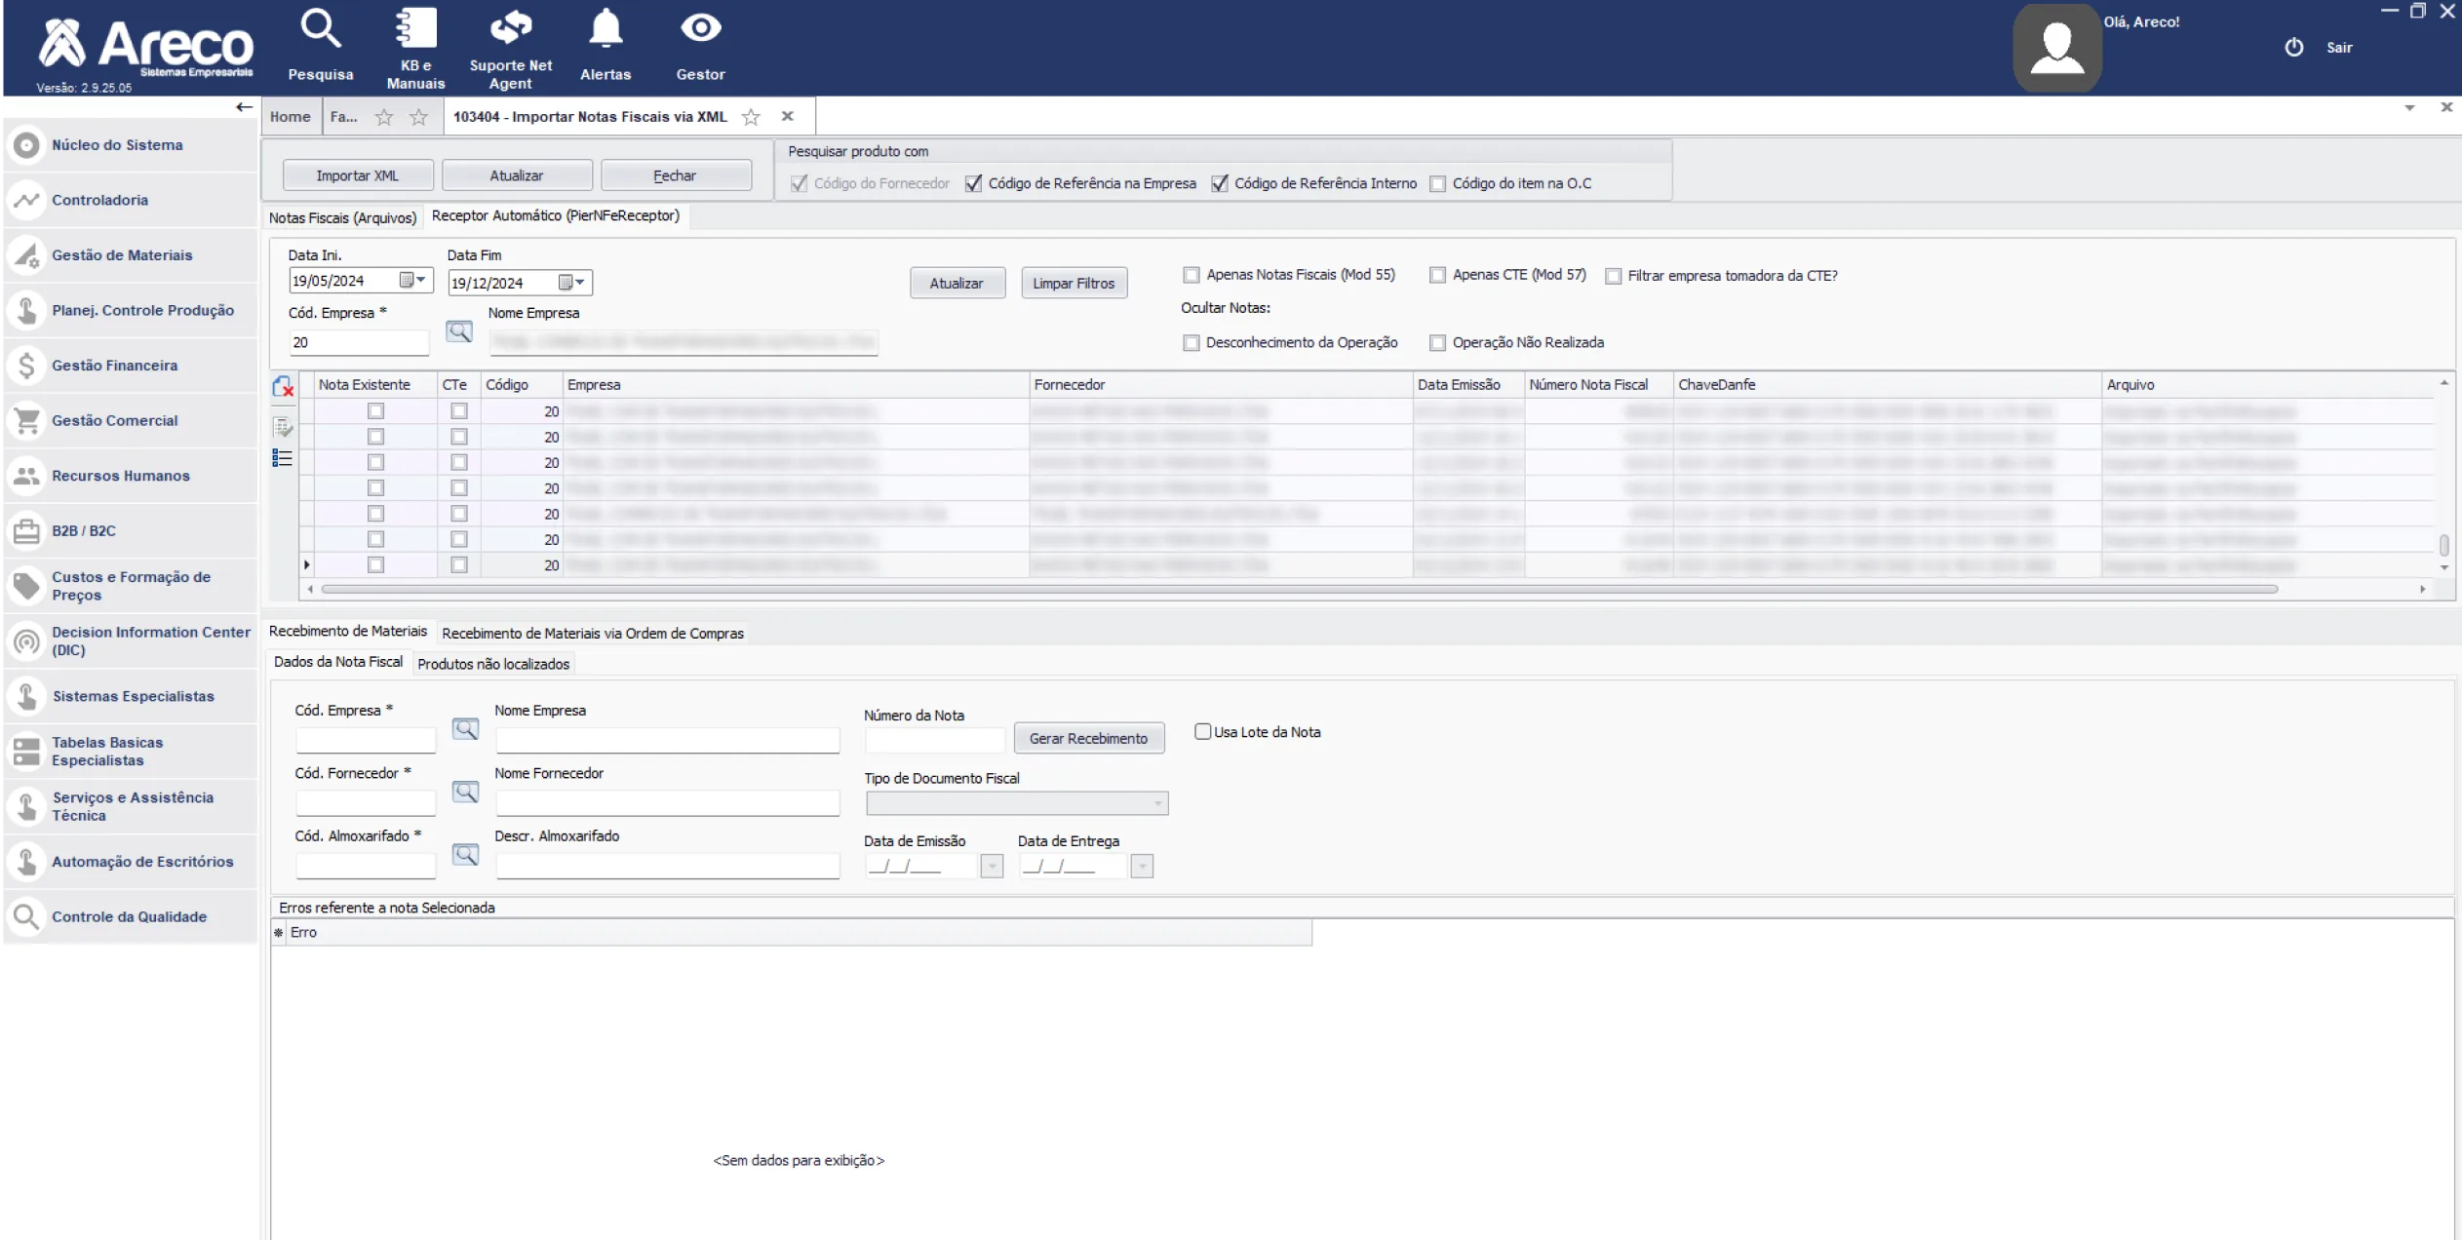This screenshot has width=2462, height=1240.
Task: Click lookup icon next to Cód. Fornecedor
Action: tap(465, 793)
